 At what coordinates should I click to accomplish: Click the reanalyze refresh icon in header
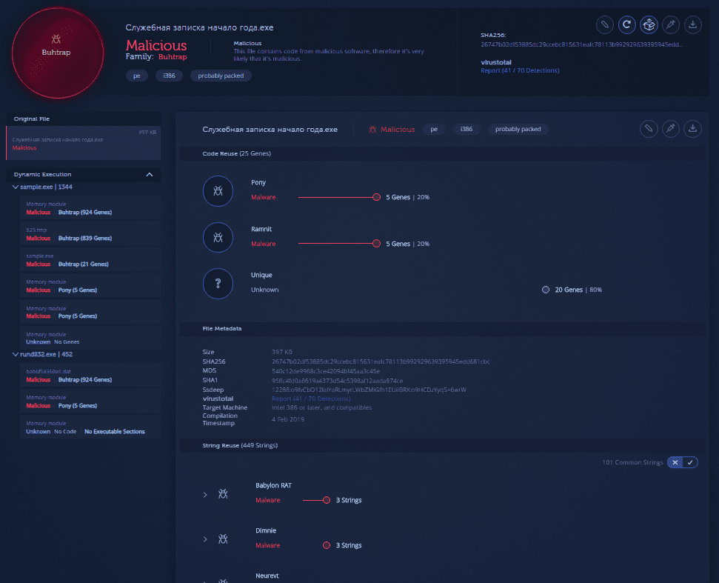pos(627,24)
